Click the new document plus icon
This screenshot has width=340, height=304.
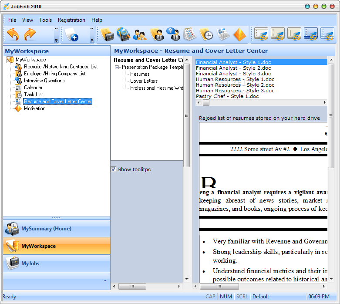[x=71, y=34]
